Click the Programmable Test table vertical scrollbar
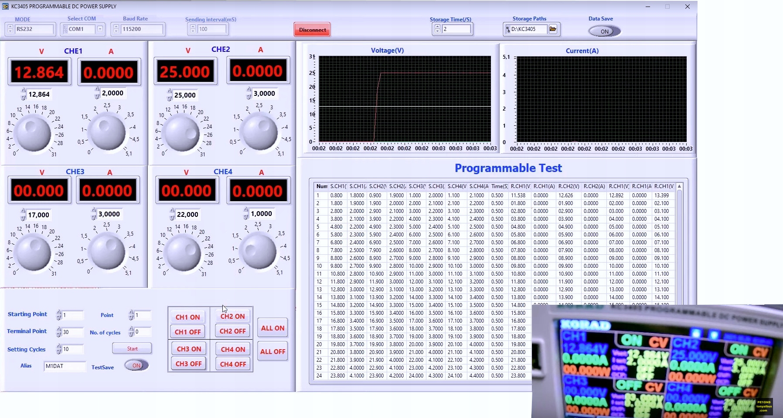Viewport: 783px width, 418px height. pyautogui.click(x=679, y=248)
